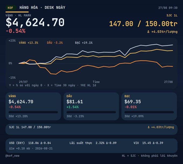The height and width of the screenshot is (164, 183).
Task: Click the 30d +19.09% value in BẠC card
Action: (x=134, y=116)
